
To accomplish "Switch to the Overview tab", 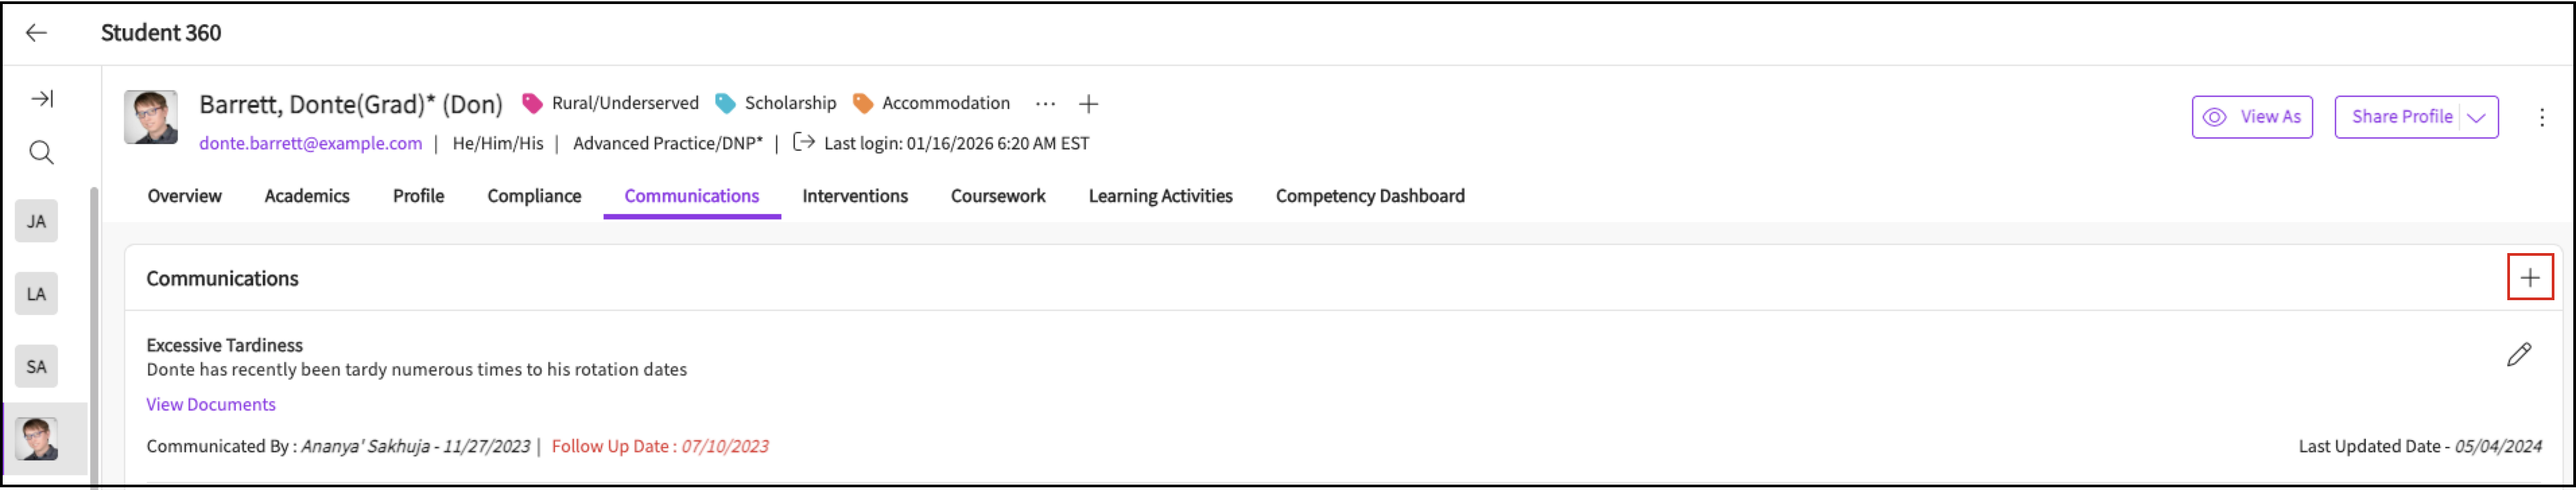I will (184, 196).
